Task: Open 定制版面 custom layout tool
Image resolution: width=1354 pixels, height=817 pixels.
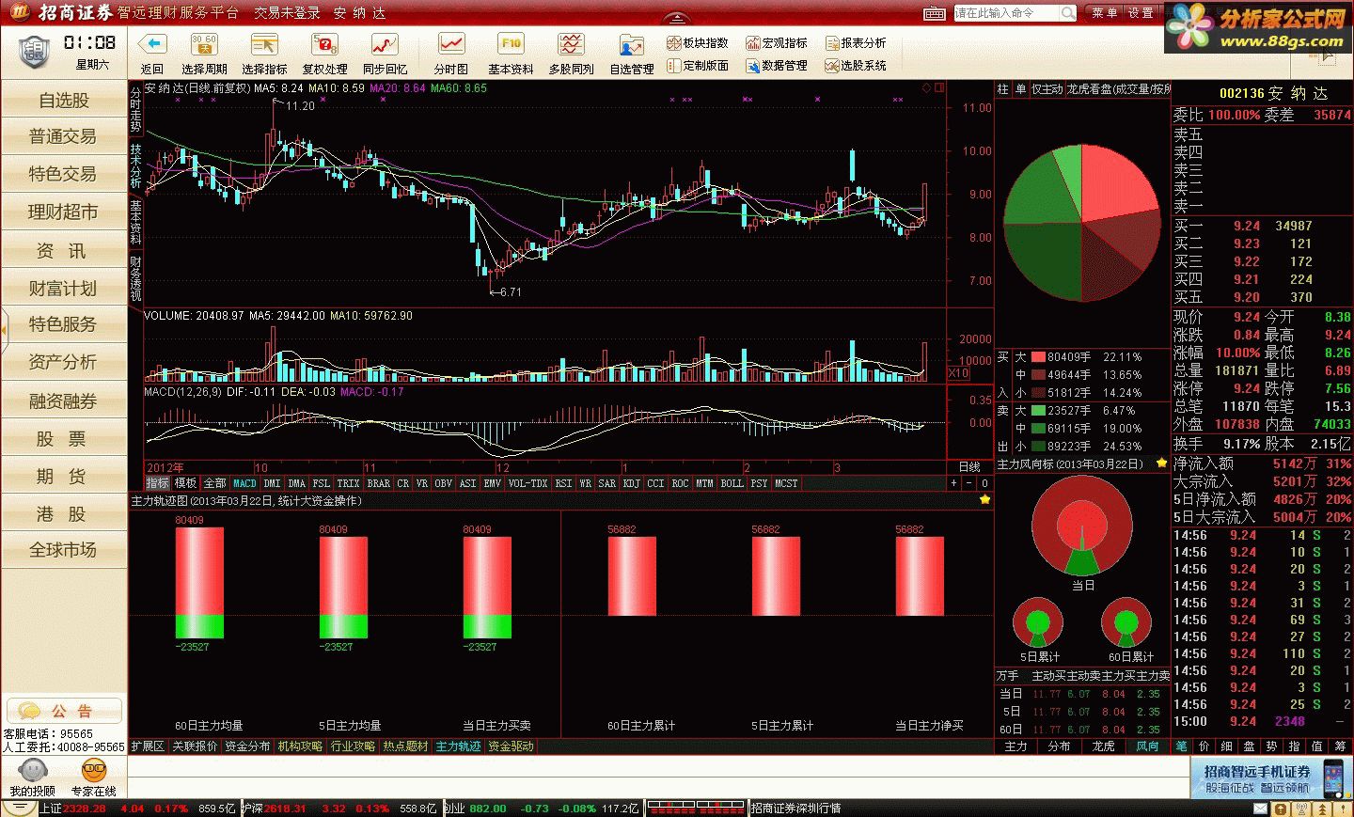Action: coord(698,66)
